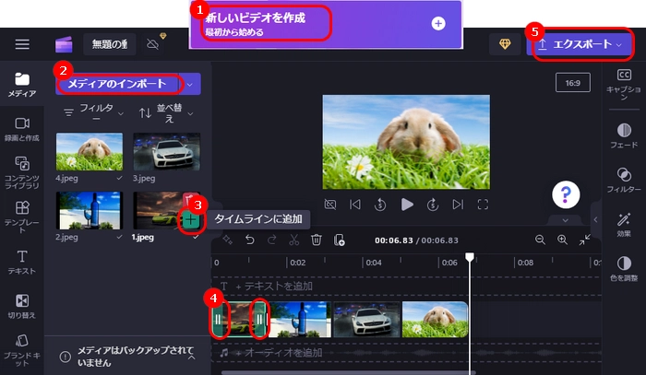The height and width of the screenshot is (375, 646).
Task: Click the video preview canvas
Action: [406, 142]
